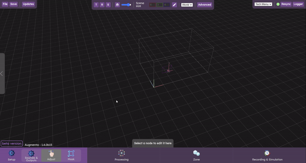
Task: Click the green connection status indicator
Action: point(278,4)
